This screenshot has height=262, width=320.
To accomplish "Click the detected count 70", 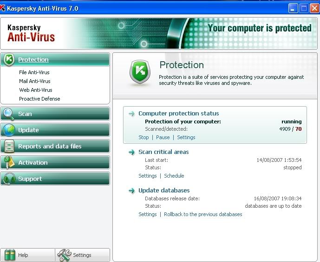I will 298,129.
